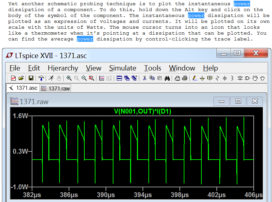Open the View menu

click(94, 68)
